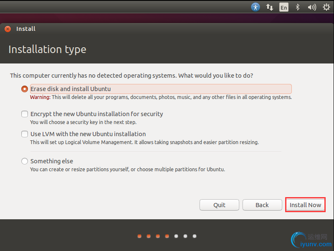334x251 pixels.
Task: Open the En keyboard layout indicator
Action: click(x=284, y=8)
